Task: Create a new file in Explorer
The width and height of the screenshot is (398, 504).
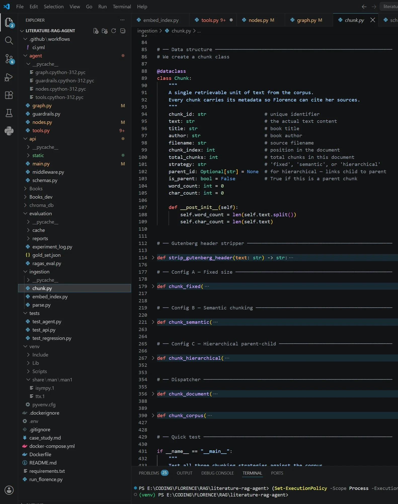Action: [x=96, y=31]
